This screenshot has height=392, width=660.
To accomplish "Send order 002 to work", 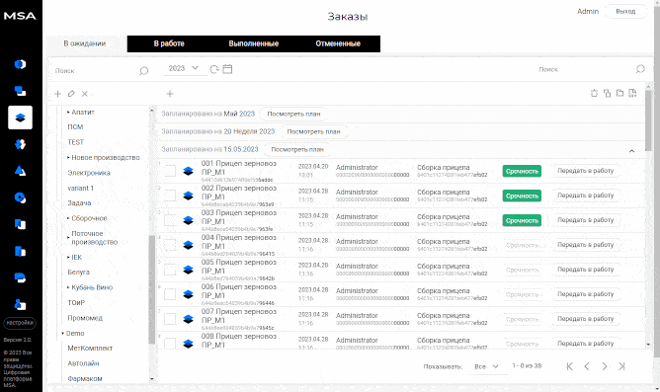I will pyautogui.click(x=586, y=196).
